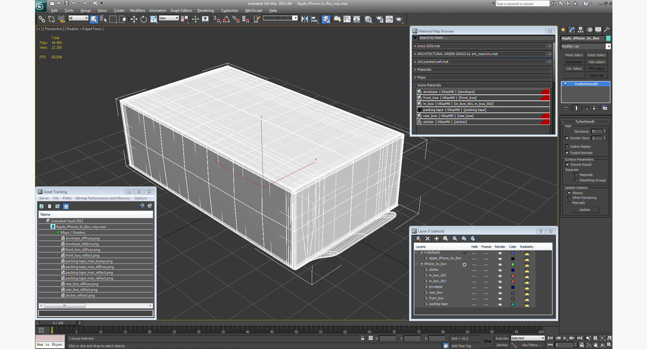The height and width of the screenshot is (349, 647).
Task: Open the Render Setup icon
Action: [x=379, y=19]
